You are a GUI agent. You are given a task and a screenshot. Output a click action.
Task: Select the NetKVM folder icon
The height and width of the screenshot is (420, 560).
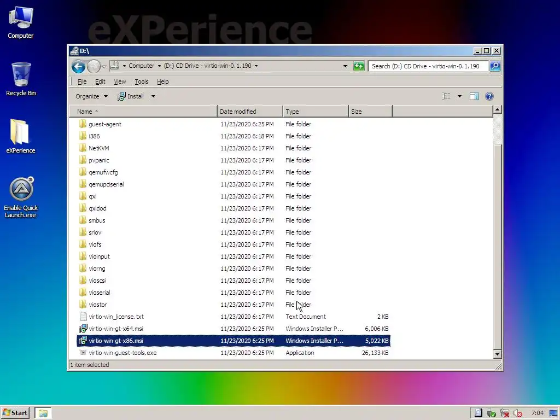click(83, 148)
